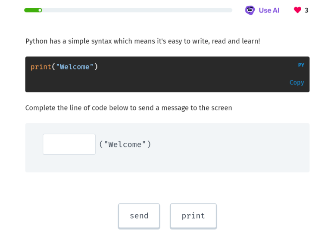This screenshot has height=238, width=331.
Task: Focus the empty answer blank box
Action: coord(69,144)
